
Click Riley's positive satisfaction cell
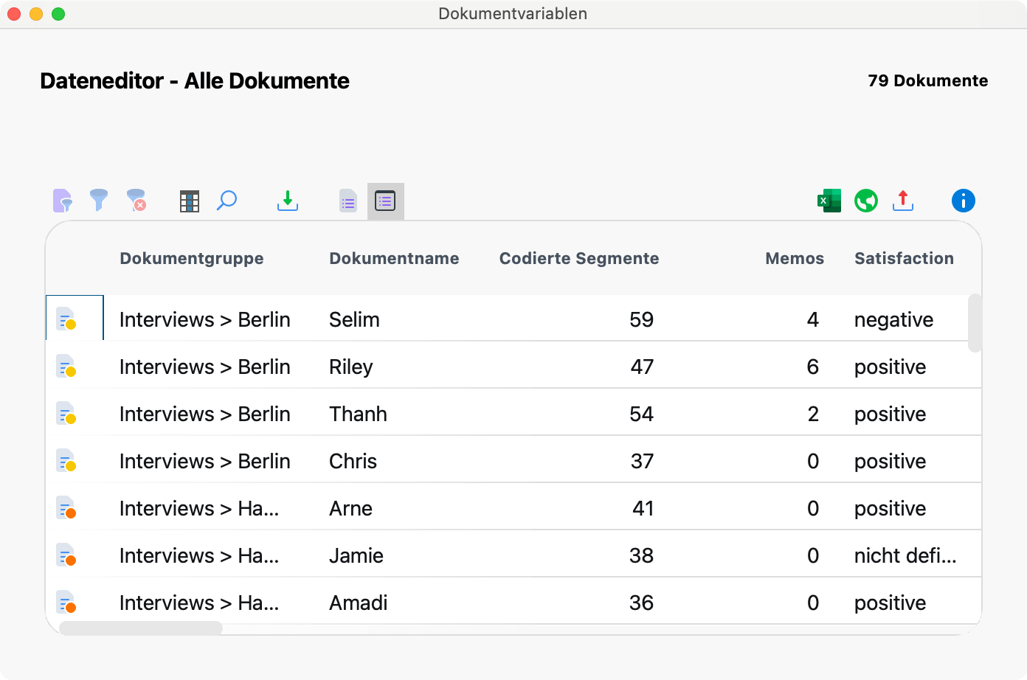point(891,367)
